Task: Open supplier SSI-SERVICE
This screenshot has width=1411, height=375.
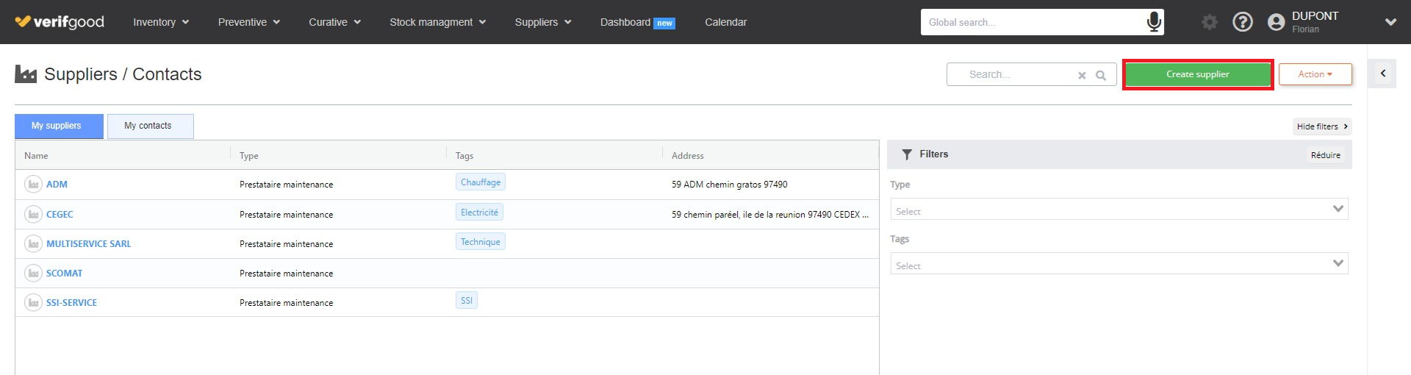Action: click(x=71, y=303)
